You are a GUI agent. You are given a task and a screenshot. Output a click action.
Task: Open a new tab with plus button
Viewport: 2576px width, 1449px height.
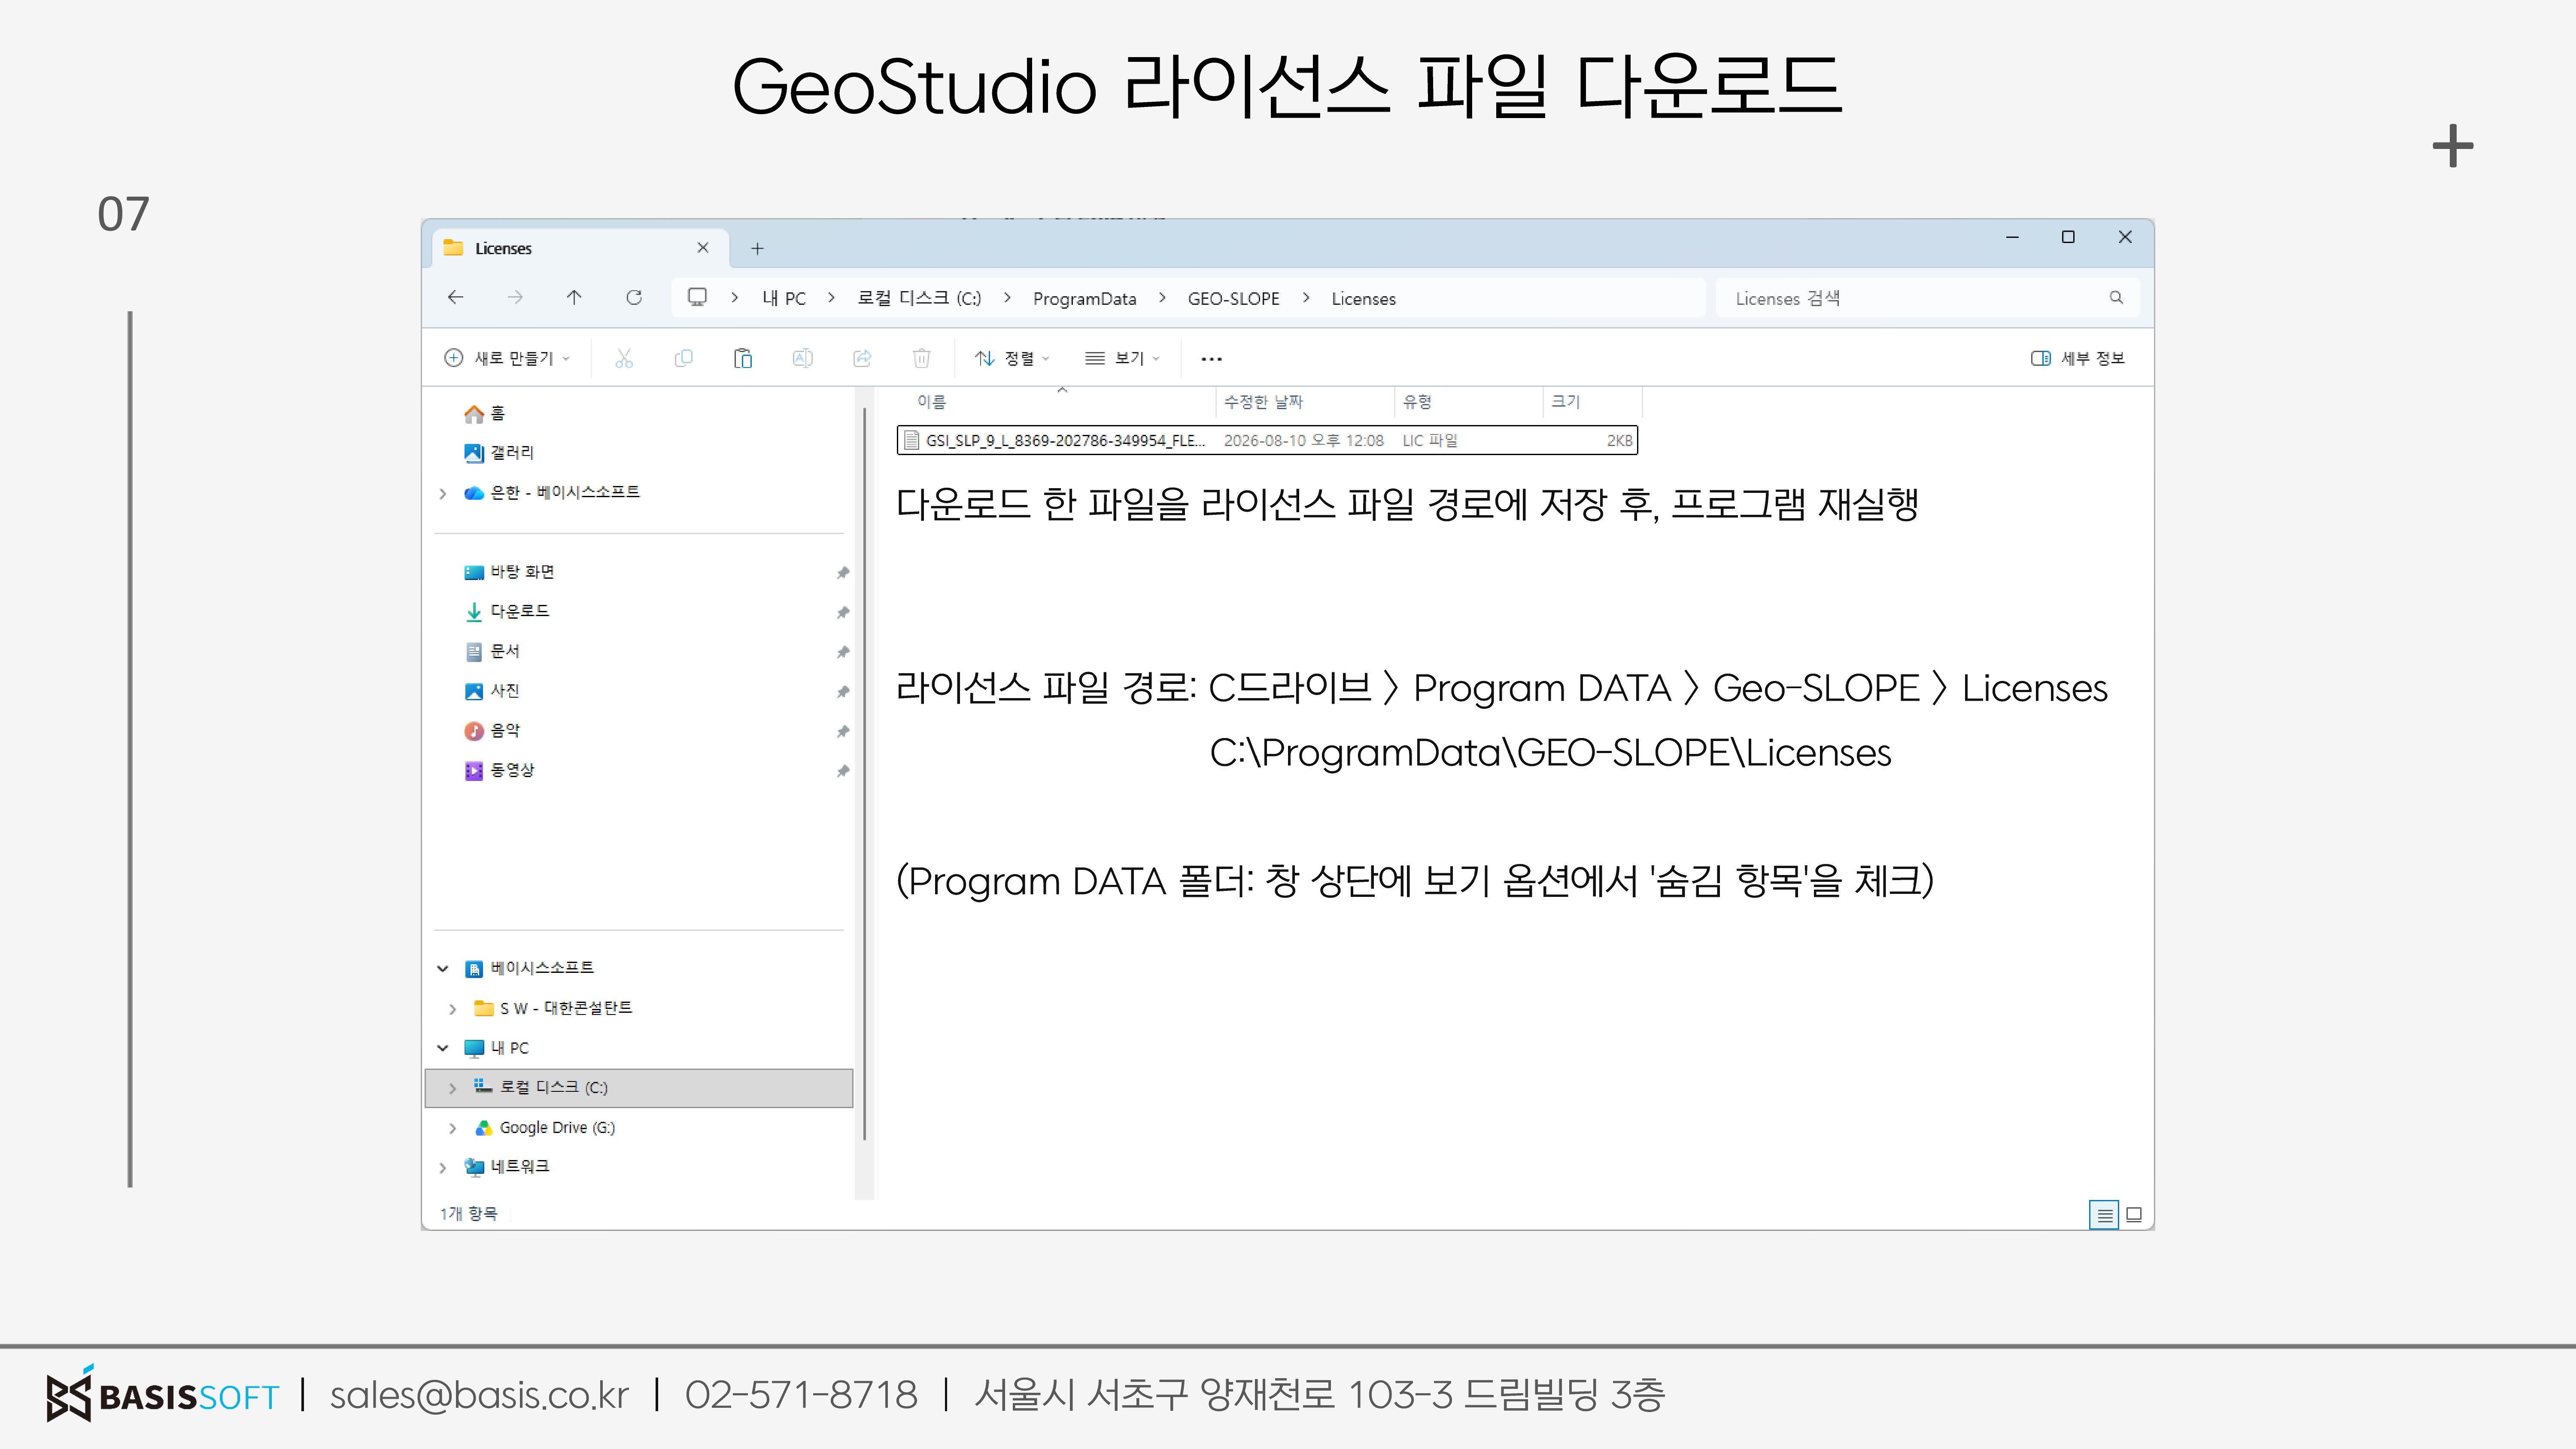(757, 248)
